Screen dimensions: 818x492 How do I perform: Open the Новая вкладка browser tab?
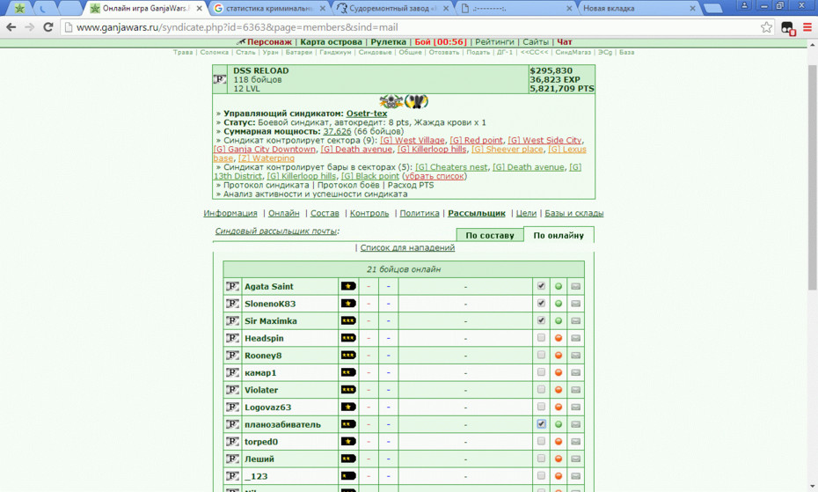[639, 8]
